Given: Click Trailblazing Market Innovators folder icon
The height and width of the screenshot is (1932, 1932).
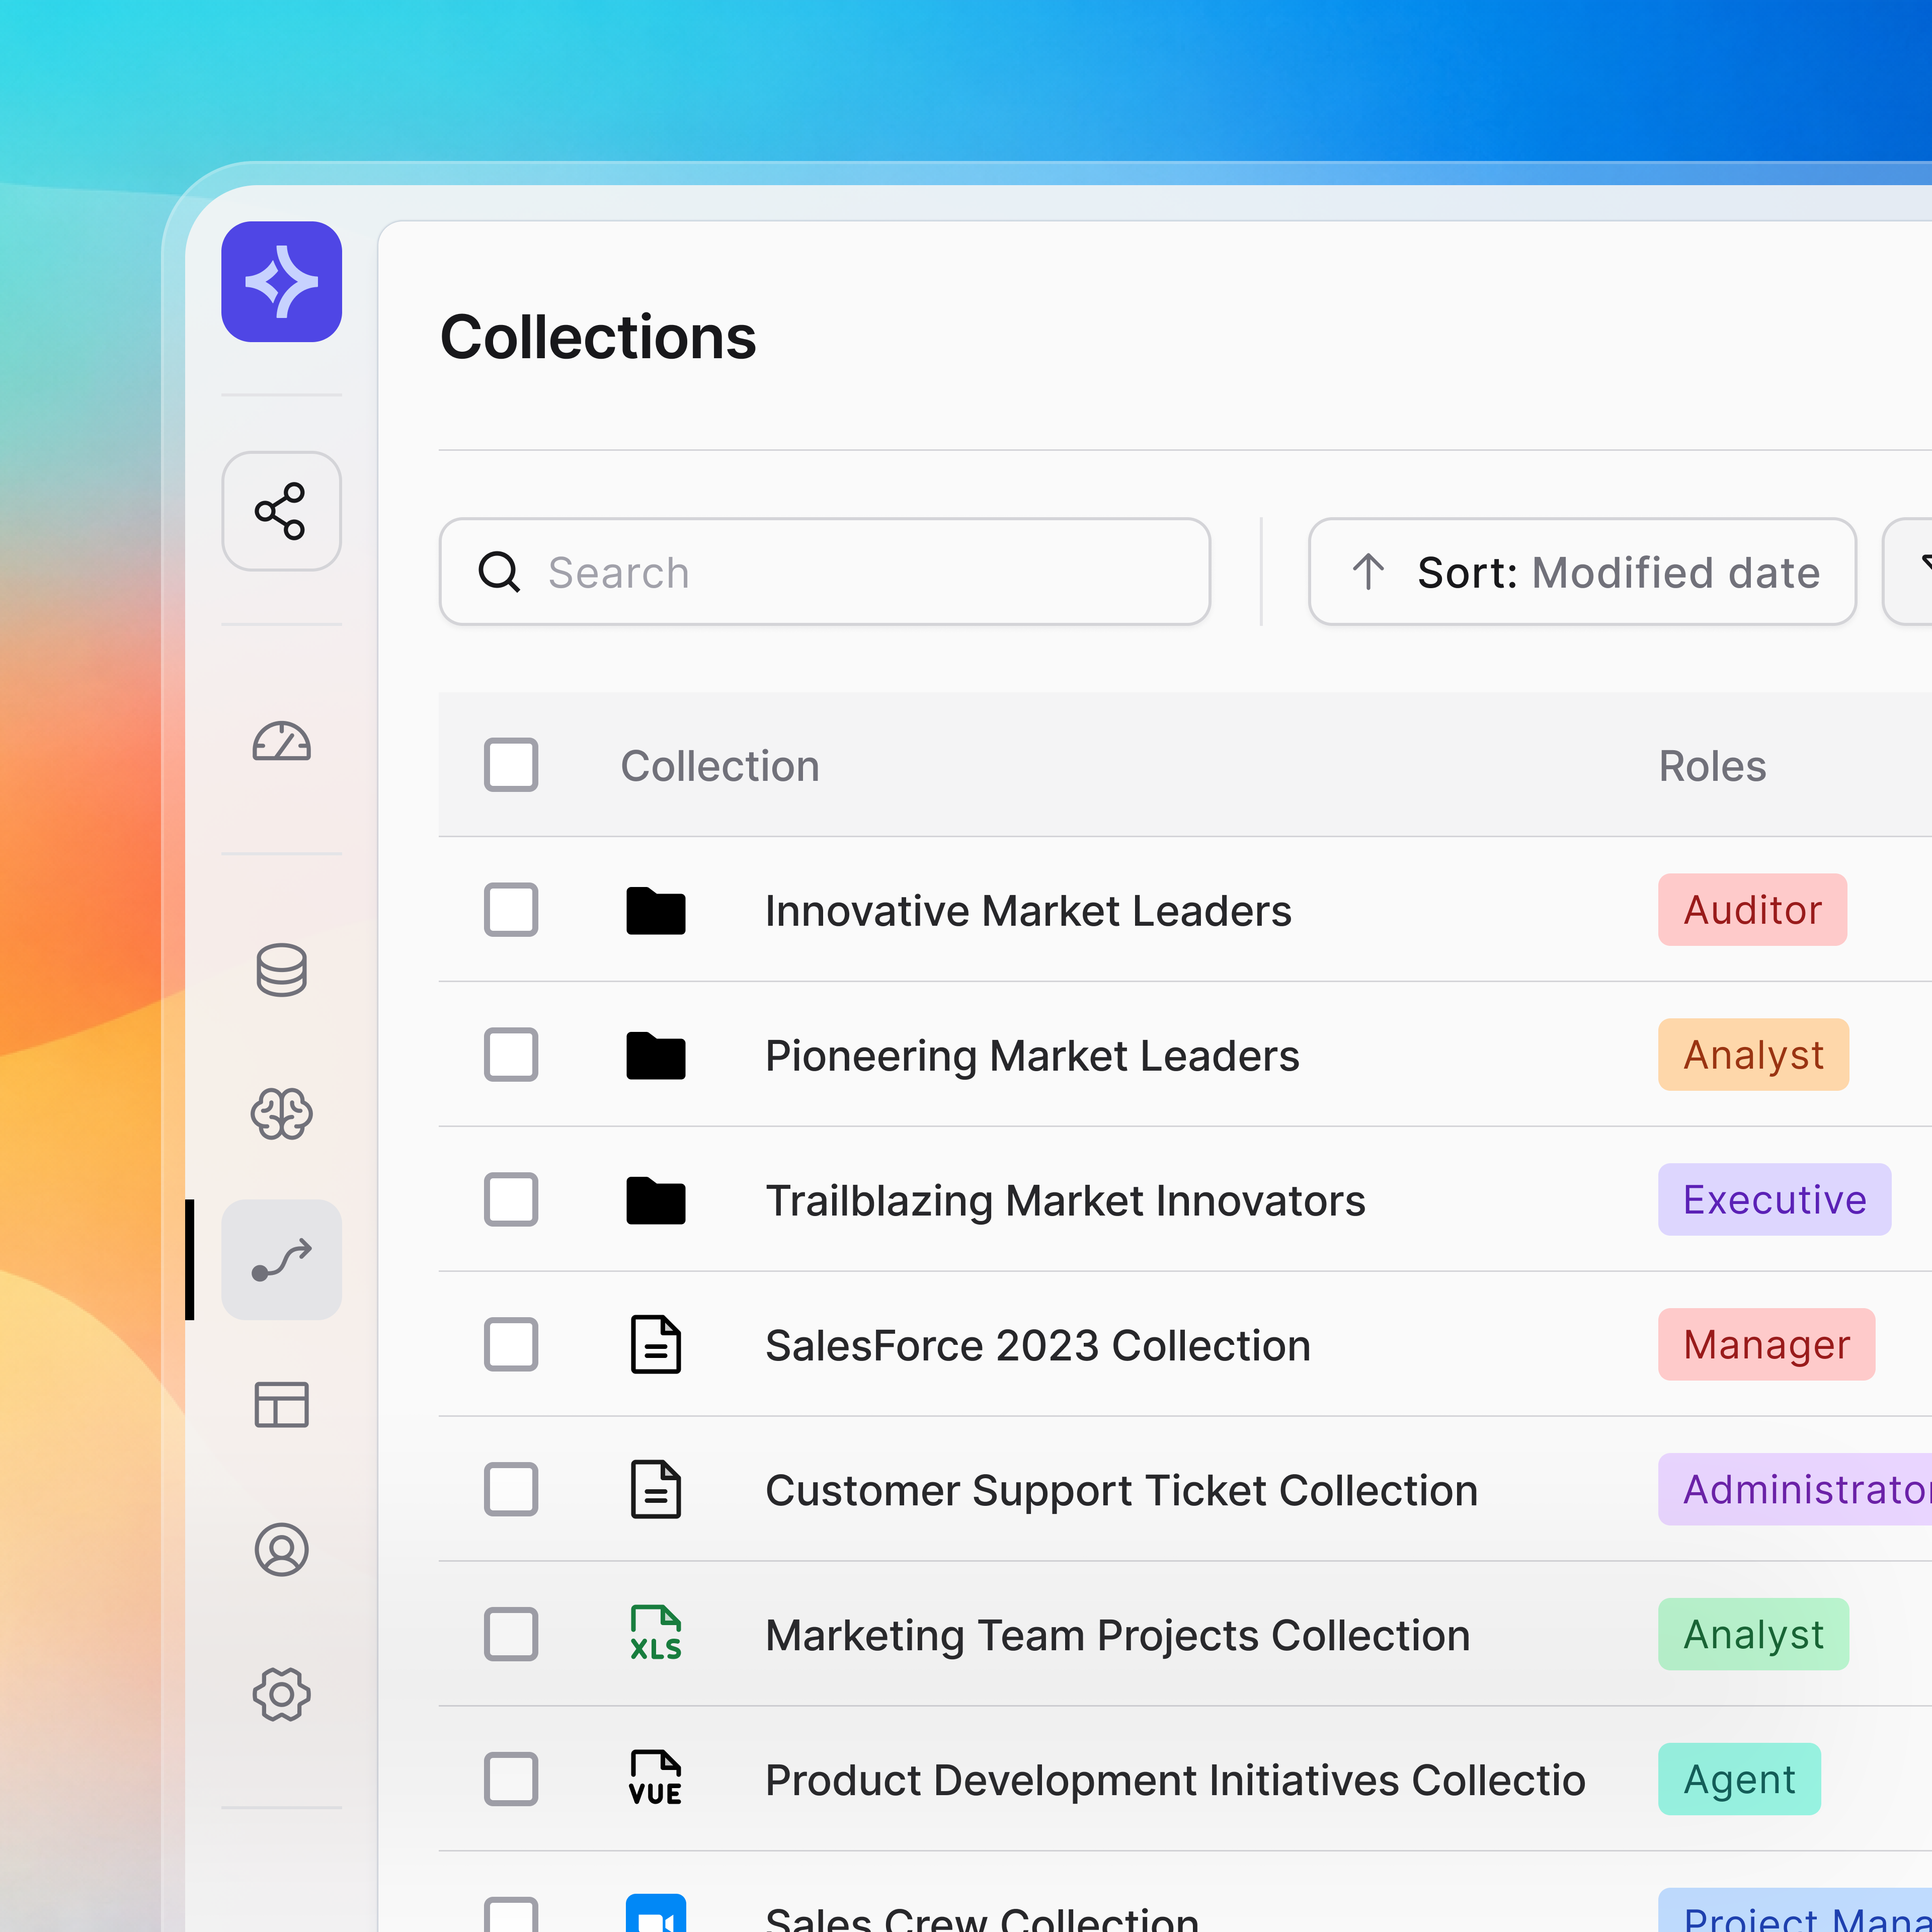Looking at the screenshot, I should [x=656, y=1200].
